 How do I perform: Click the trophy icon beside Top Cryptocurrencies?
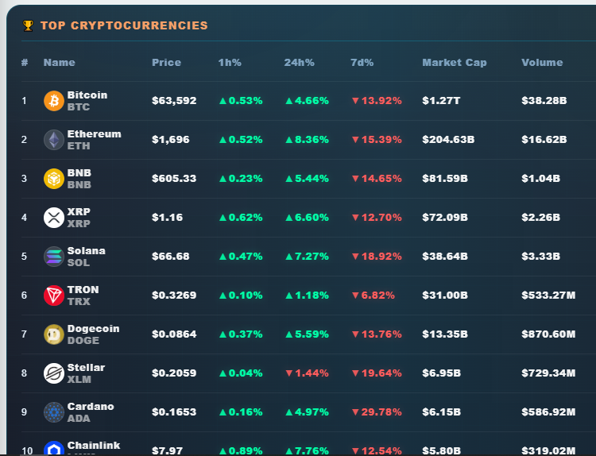click(x=28, y=25)
